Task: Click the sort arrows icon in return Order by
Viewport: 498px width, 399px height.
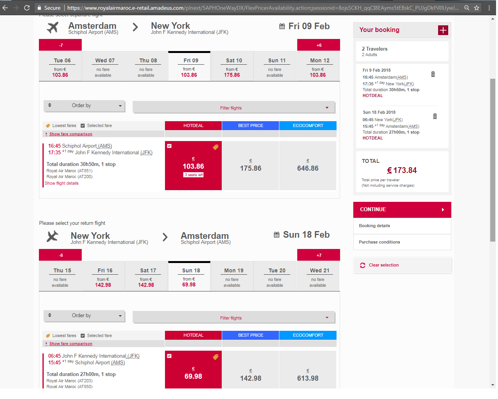Action: [x=50, y=315]
